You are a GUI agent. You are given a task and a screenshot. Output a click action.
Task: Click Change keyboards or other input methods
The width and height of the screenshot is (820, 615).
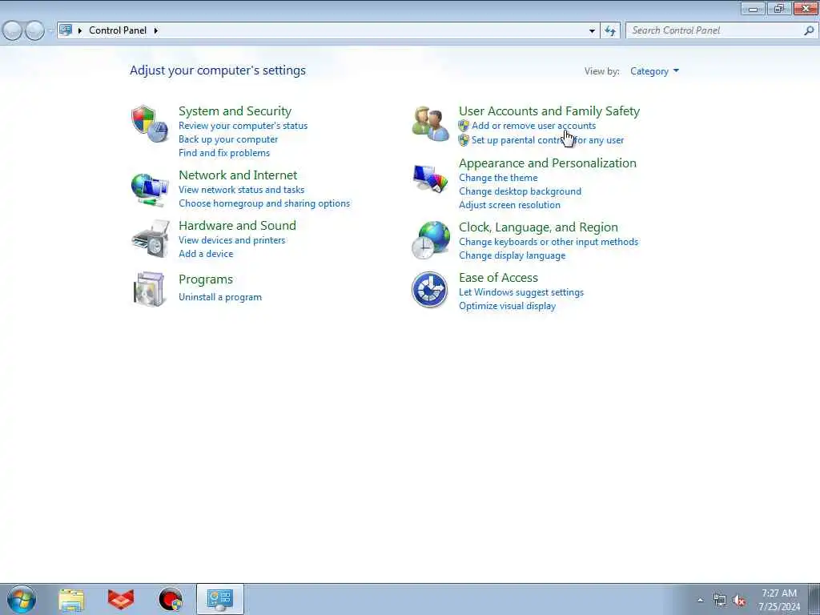[549, 242]
